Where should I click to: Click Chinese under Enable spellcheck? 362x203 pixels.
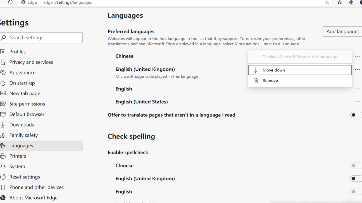[x=125, y=165]
